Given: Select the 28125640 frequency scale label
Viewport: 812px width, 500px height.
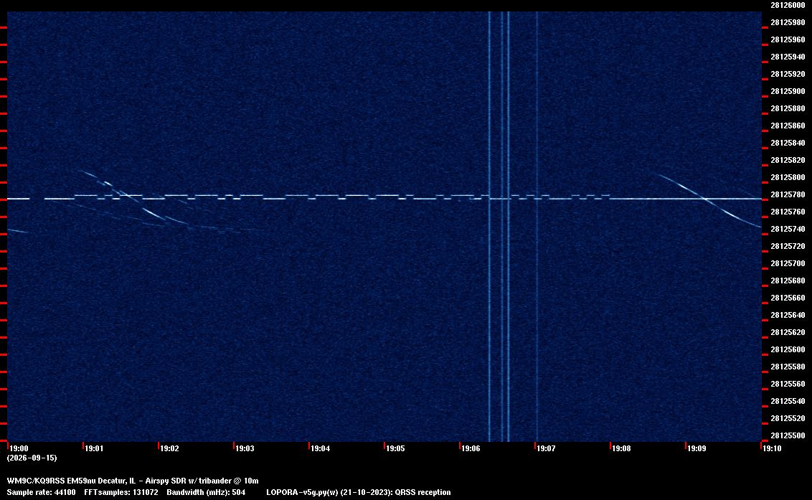Looking at the screenshot, I should coord(788,315).
